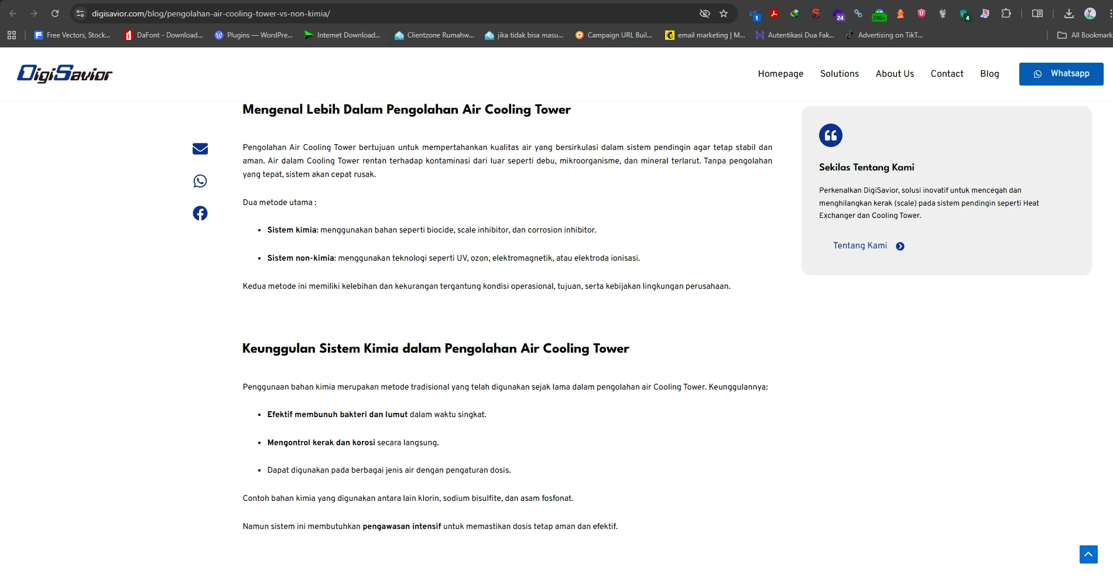Screen dimensions: 1113x577
Task: Open the Campaign URL Builder bookmark
Action: (x=614, y=35)
